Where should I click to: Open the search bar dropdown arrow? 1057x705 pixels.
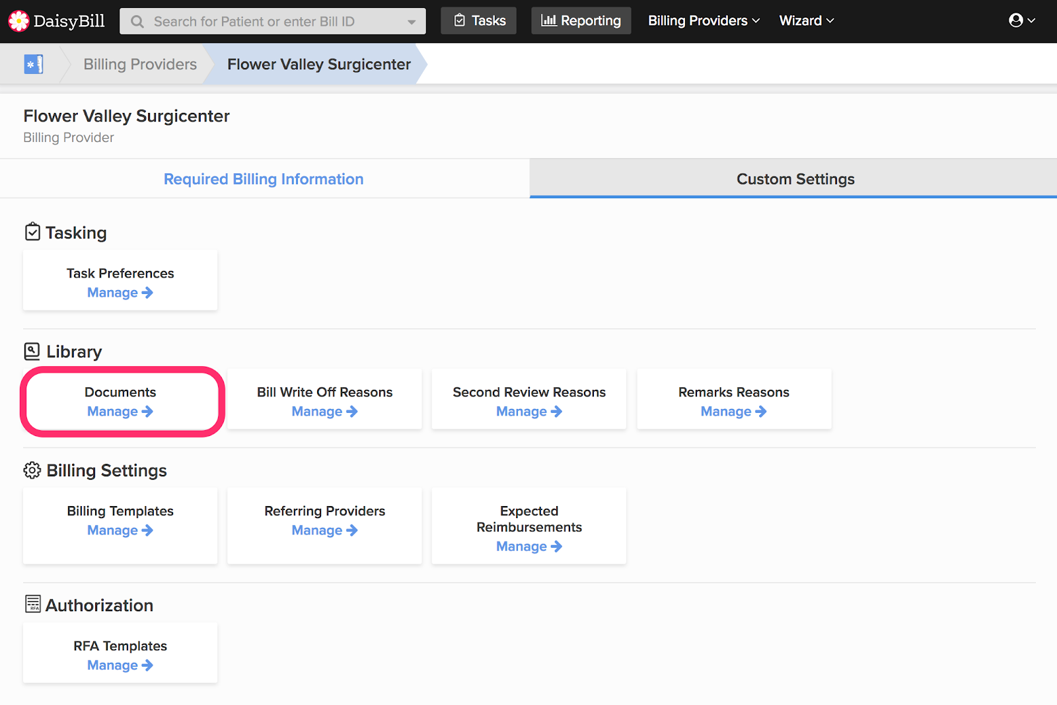(x=412, y=22)
